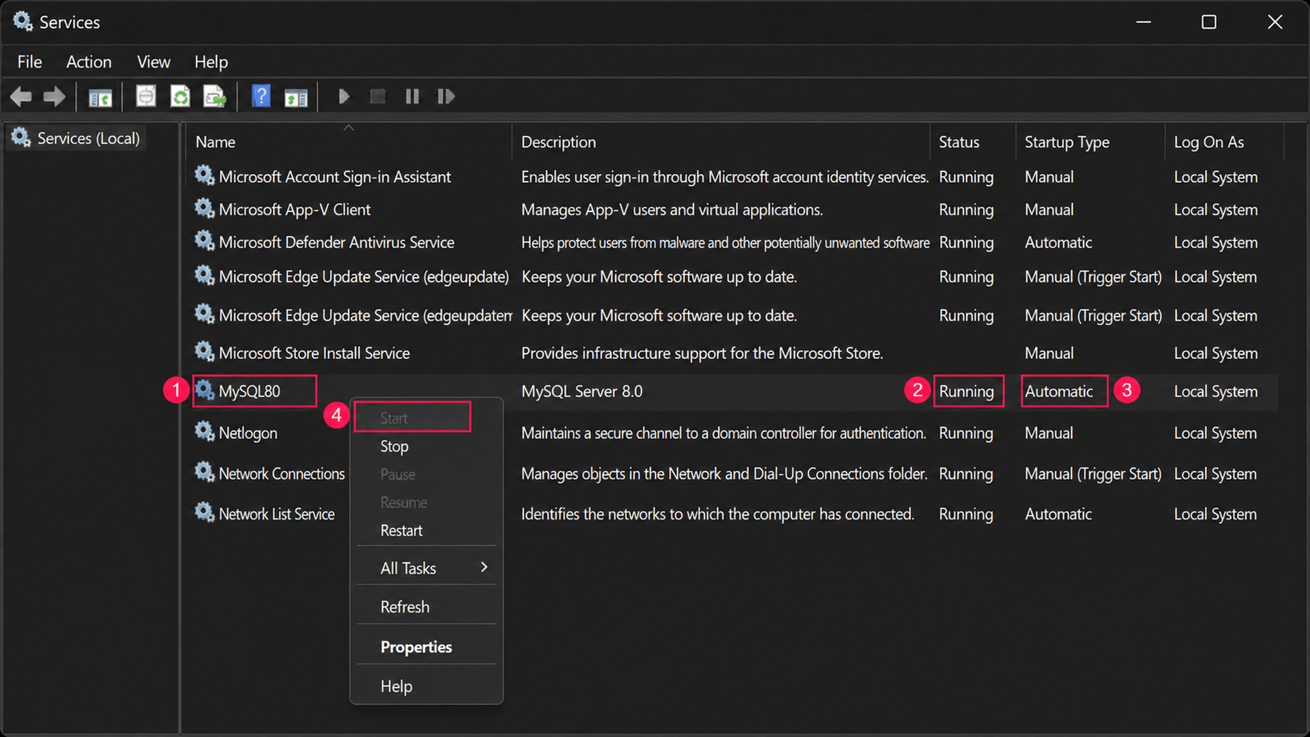Sort by the Name column header
Screen dimensions: 1310x737
348,142
